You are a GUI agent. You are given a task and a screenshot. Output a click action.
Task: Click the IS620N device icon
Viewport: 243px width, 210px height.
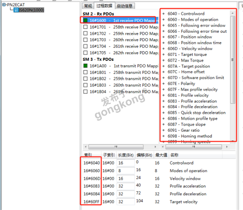[x=16, y=10]
